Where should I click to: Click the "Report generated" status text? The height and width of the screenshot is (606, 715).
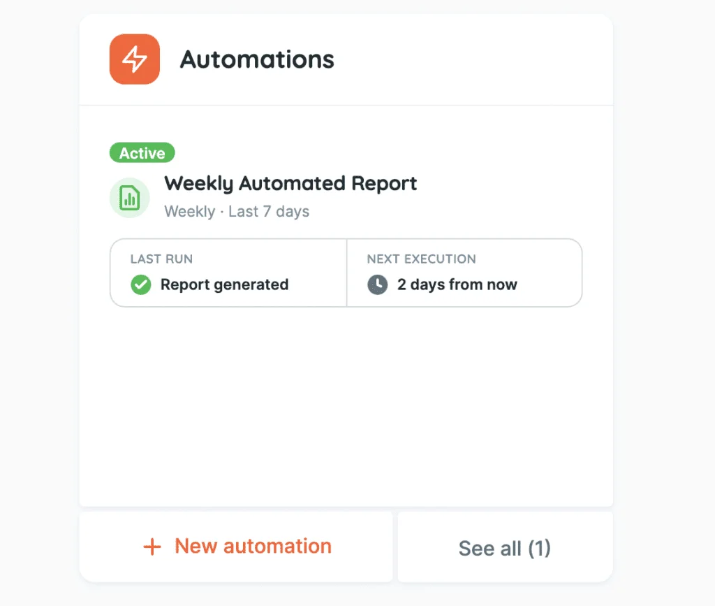(224, 284)
